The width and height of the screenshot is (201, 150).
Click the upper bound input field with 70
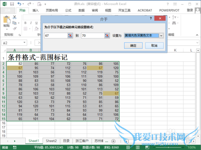(x=93, y=36)
